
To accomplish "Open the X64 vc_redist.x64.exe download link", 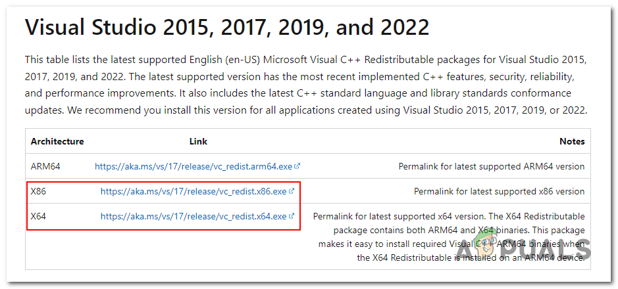I will pos(193,216).
